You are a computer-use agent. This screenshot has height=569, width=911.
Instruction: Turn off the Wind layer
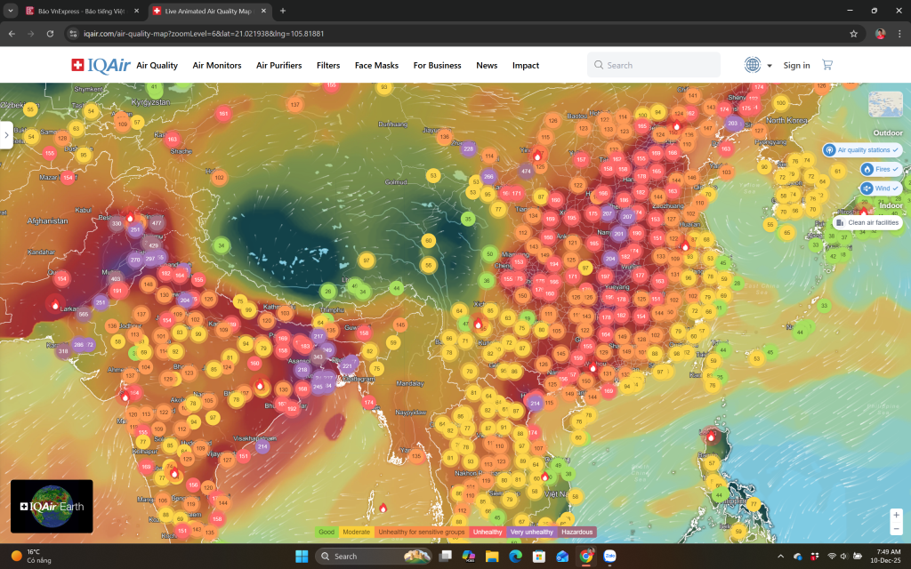pyautogui.click(x=881, y=188)
